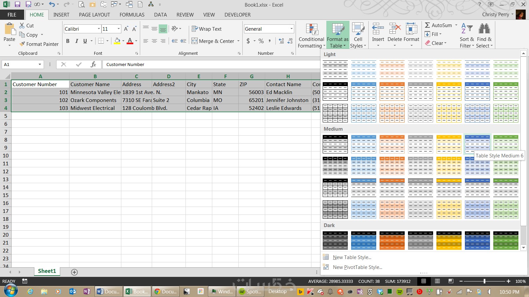Click the Conditional Formatting icon

[312, 29]
